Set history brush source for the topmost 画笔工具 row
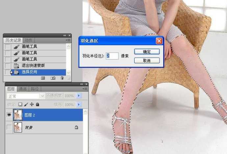227x154 pixels. tap(7, 47)
